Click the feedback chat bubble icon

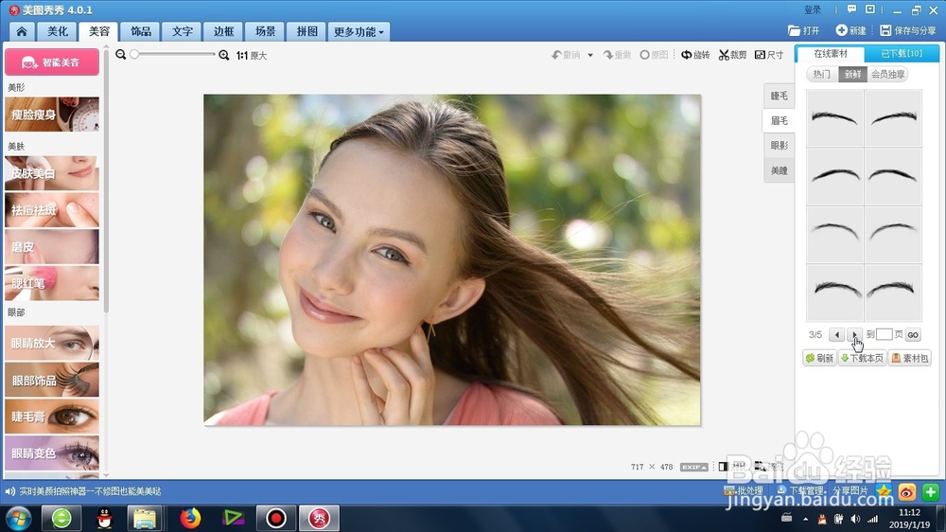851,9
